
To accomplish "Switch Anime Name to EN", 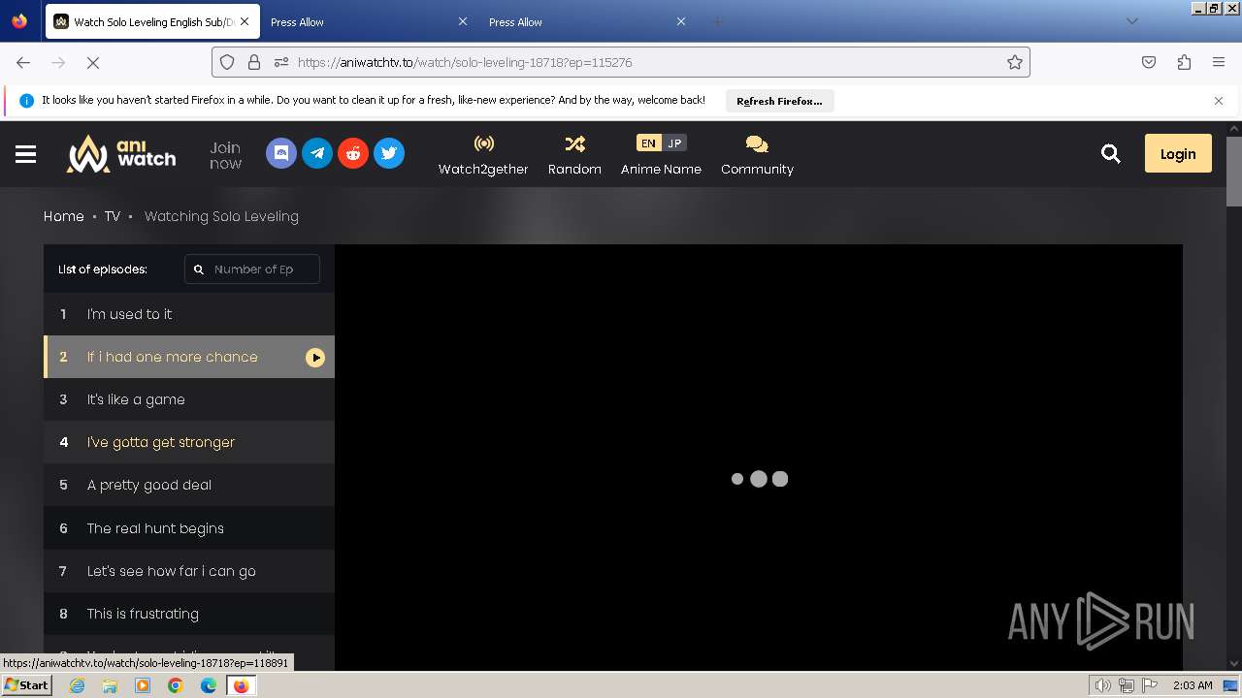I will 648,143.
